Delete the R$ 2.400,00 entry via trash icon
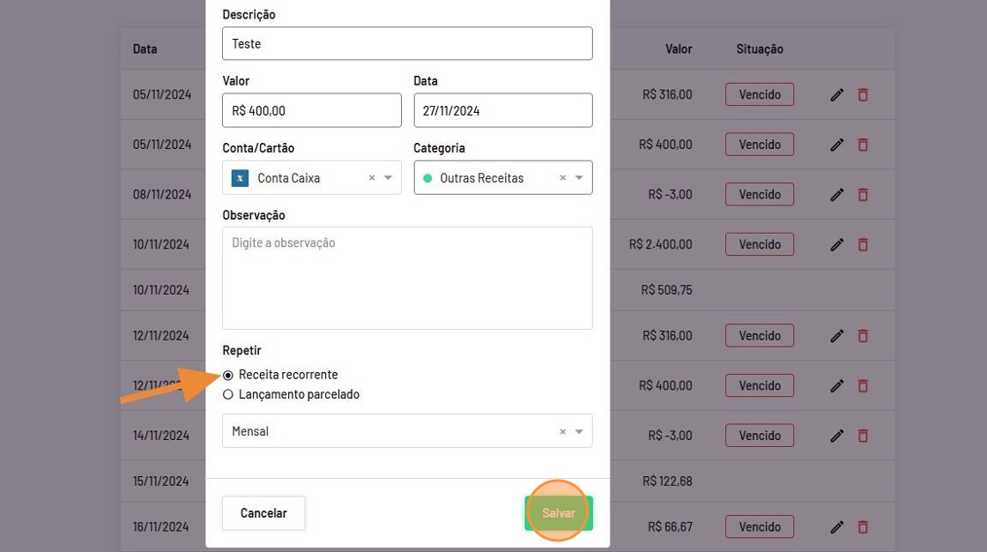Image resolution: width=987 pixels, height=552 pixels. click(x=863, y=244)
